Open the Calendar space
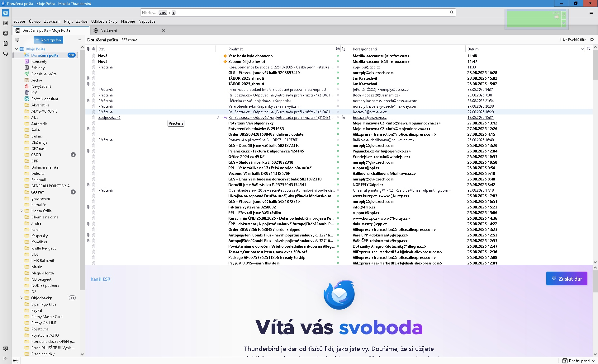Image resolution: width=598 pixels, height=364 pixels. point(5,33)
